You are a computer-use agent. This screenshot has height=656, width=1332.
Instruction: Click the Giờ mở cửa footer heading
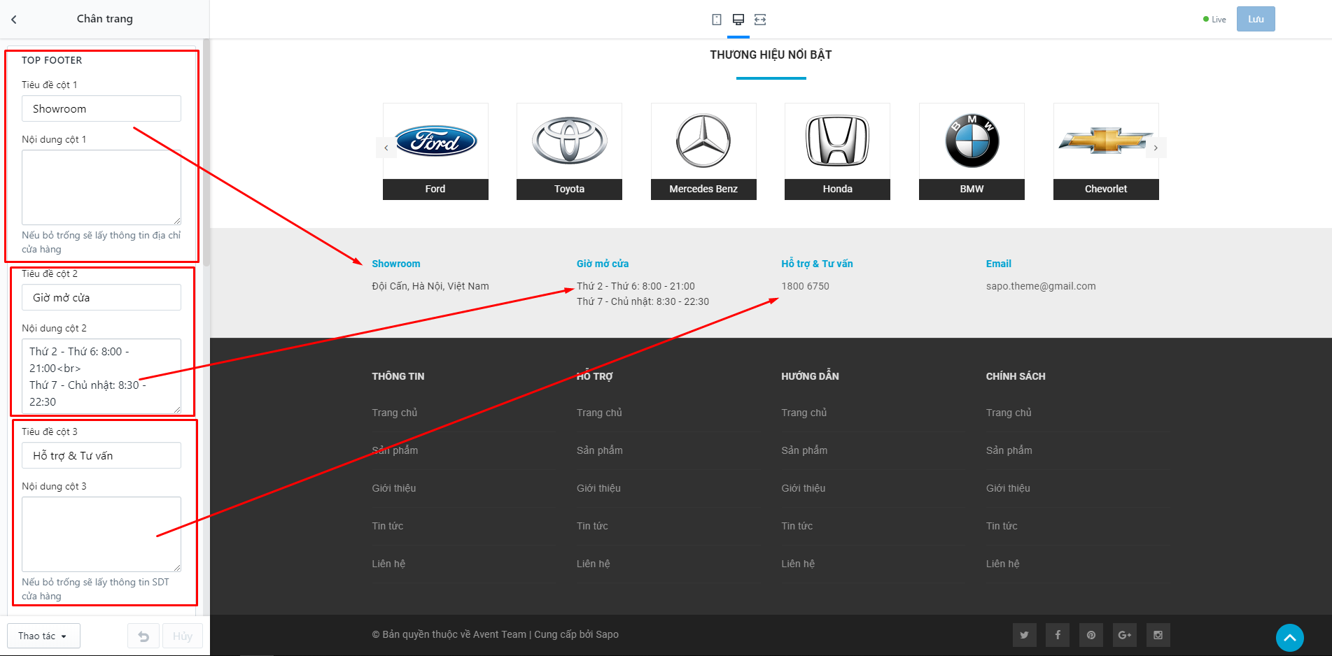[603, 264]
